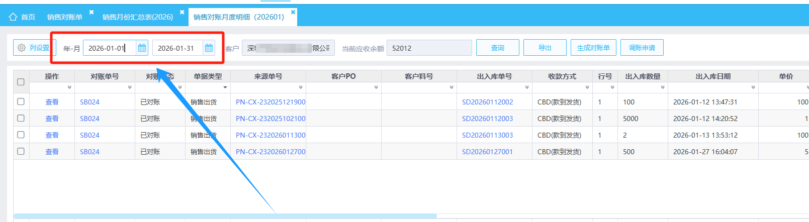Screen dimensions: 809x222
Task: Switch to 销售月份汇总表(2026) tab
Action: [138, 17]
